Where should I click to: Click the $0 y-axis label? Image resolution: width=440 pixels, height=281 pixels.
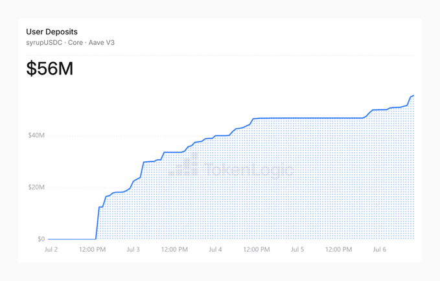coord(41,239)
